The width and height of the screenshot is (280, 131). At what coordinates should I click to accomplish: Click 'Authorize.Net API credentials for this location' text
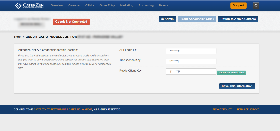[x=48, y=50]
